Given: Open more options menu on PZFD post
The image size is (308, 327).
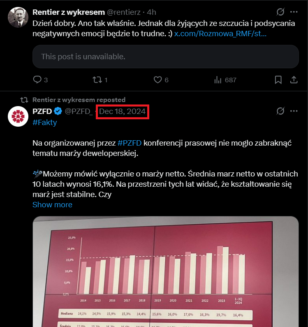Looking at the screenshot, I should point(294,111).
